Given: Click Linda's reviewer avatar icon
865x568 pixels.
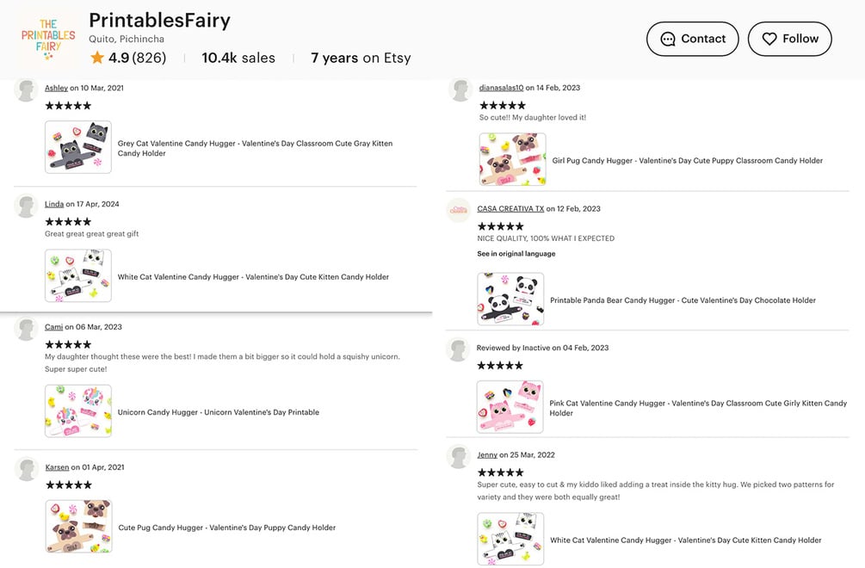Looking at the screenshot, I should point(28,206).
